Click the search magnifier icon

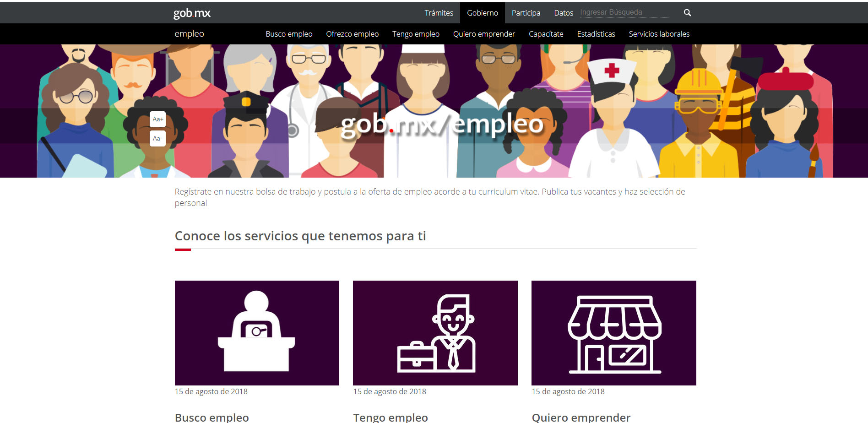[x=687, y=13]
